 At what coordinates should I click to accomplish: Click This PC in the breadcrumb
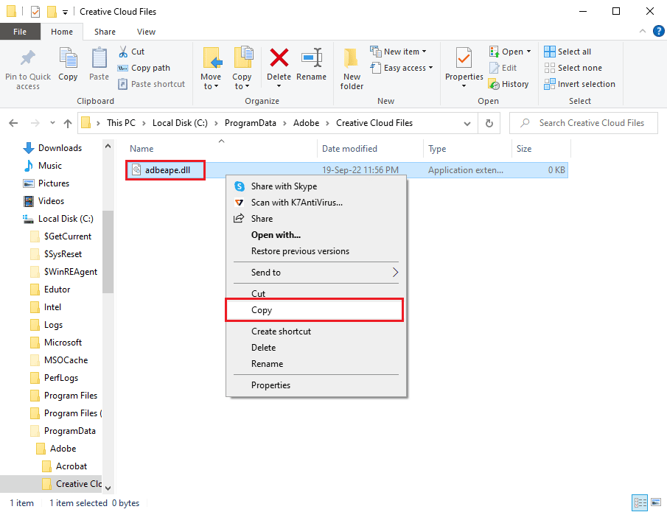tap(121, 123)
